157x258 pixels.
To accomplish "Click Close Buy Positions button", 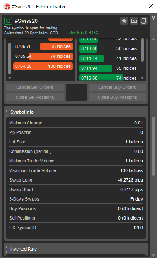I will pyautogui.click(x=117, y=98).
